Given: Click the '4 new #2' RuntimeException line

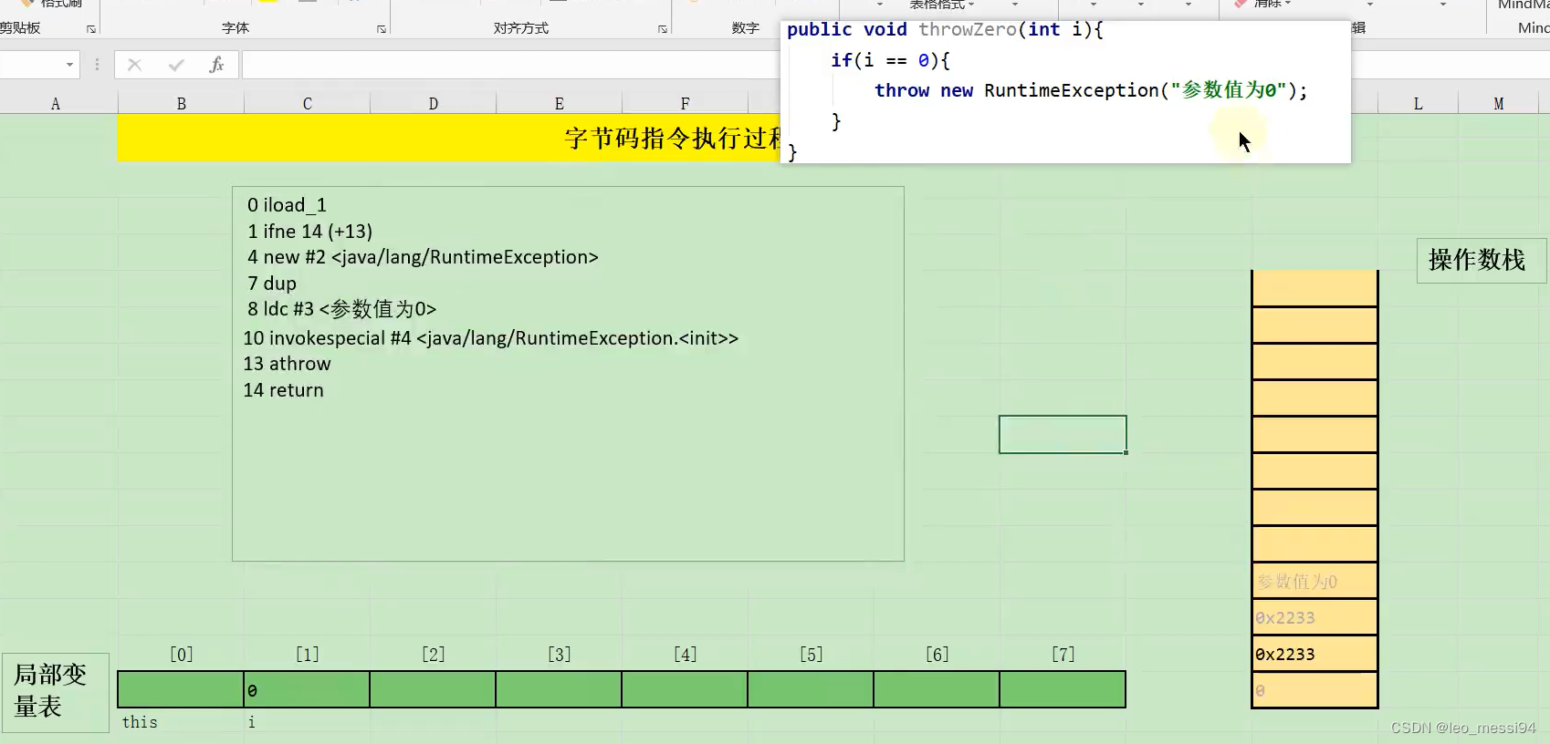Looking at the screenshot, I should click(x=423, y=257).
